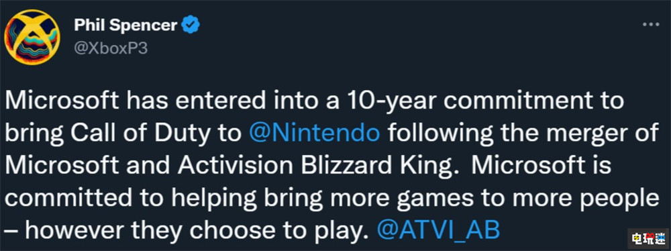671x251 pixels.
Task: Click the blue verified badge
Action: point(191,26)
